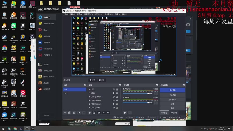The height and width of the screenshot is (131, 233).
Task: Open Chrome from the taskbar
Action: click(x=15, y=129)
